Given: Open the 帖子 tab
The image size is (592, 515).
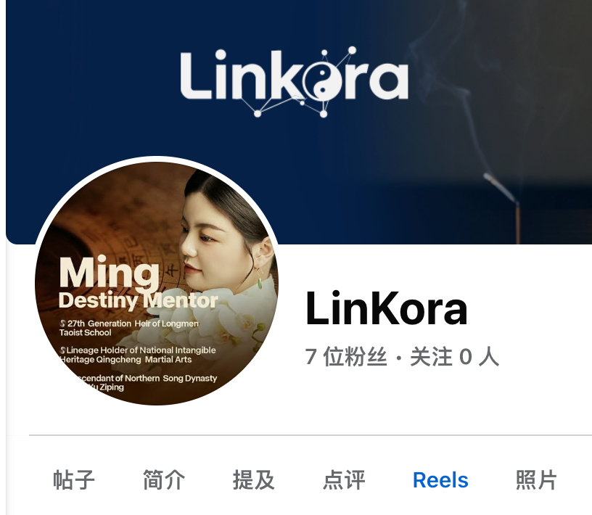Looking at the screenshot, I should [x=73, y=480].
